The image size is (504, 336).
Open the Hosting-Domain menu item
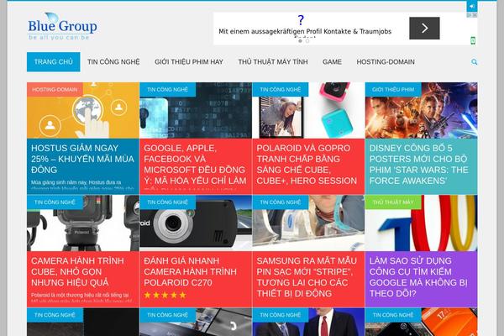pos(386,61)
